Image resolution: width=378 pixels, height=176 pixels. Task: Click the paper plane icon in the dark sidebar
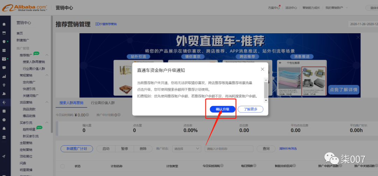coord(4,156)
